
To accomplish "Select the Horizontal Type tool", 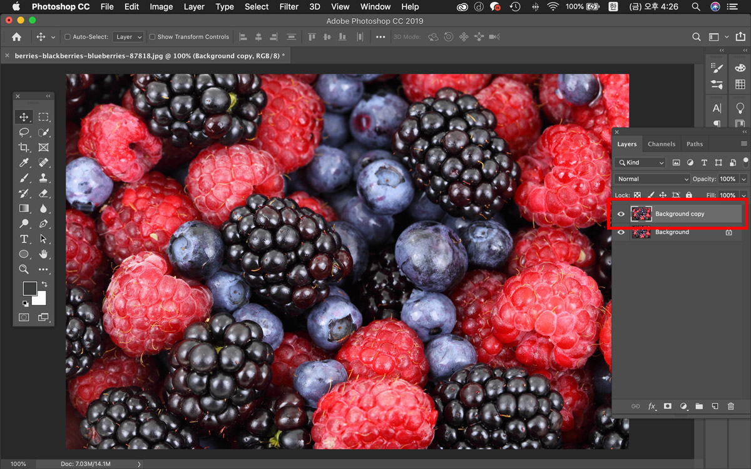I will (x=24, y=239).
